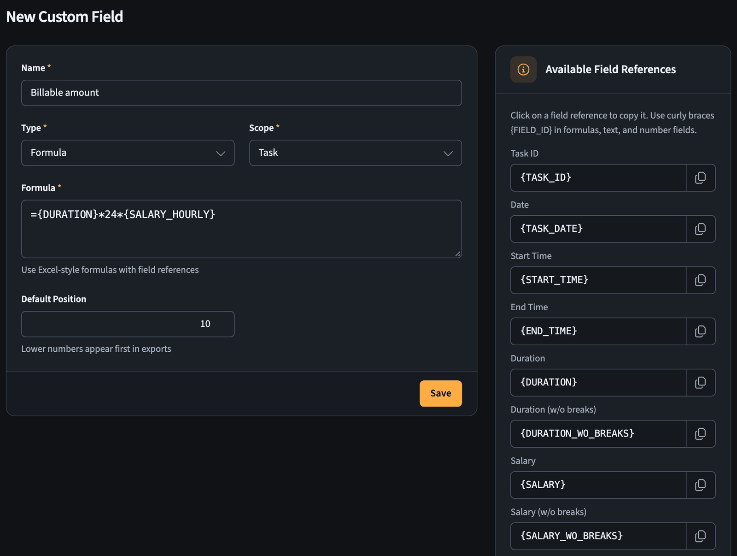Focus the Default Position number field
737x556 pixels.
tap(128, 324)
